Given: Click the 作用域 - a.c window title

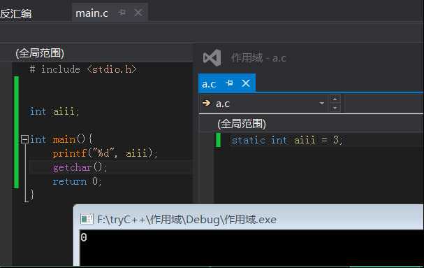Looking at the screenshot, I should coord(258,58).
